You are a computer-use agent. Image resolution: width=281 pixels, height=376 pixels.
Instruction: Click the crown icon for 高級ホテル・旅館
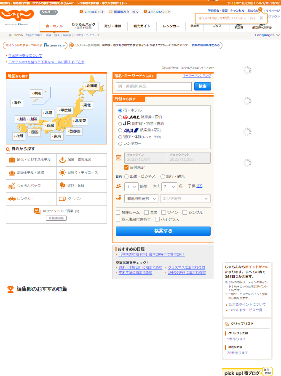point(12,173)
